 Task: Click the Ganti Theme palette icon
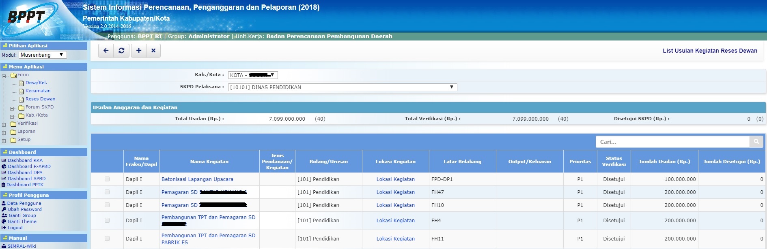click(4, 221)
